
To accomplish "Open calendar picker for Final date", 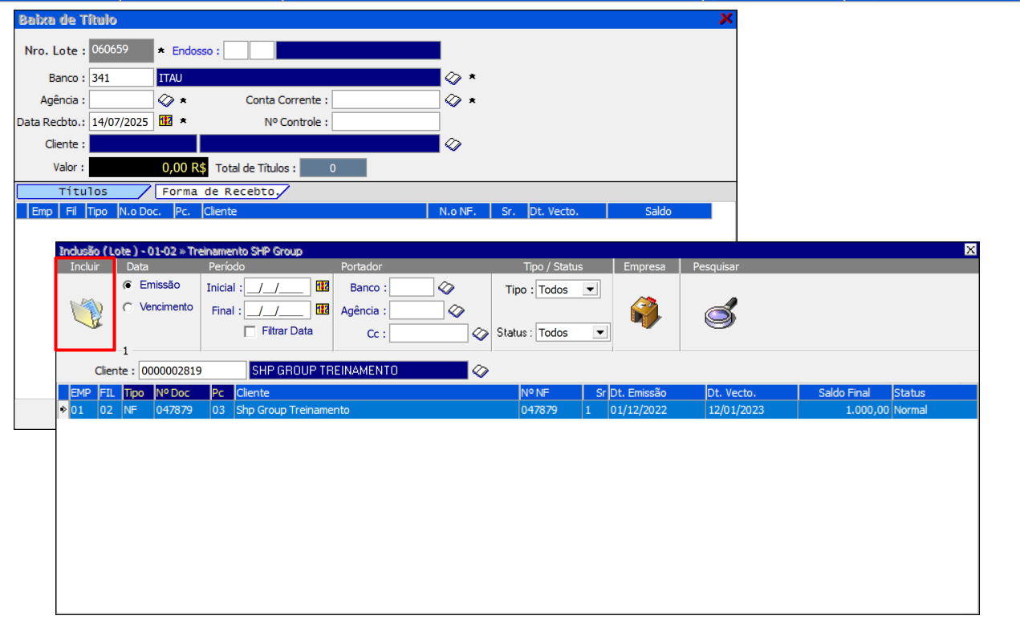I will pos(323,310).
